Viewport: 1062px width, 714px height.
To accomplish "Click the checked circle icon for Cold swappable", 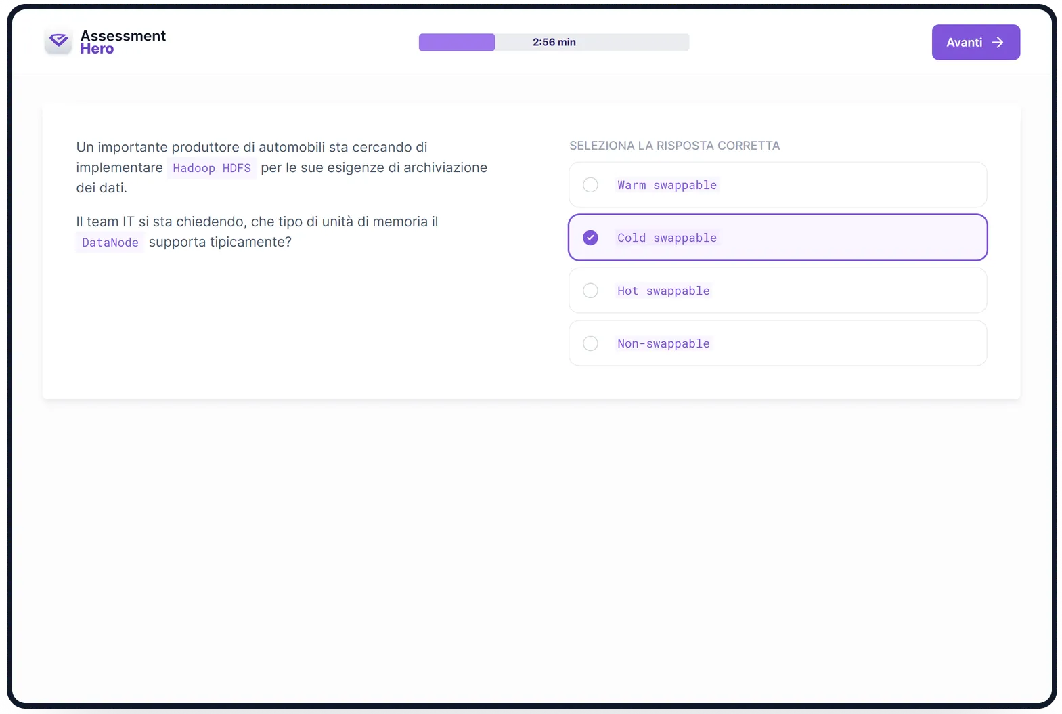I will (590, 238).
